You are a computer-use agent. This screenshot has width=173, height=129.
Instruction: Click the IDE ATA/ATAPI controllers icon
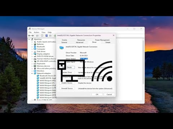click(35, 61)
